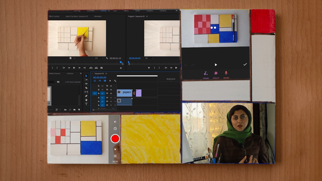Screen dimensions: 322x181
Task: Open the Audio Clip Mixer: Sequence 01 tab
Action: [77, 16]
